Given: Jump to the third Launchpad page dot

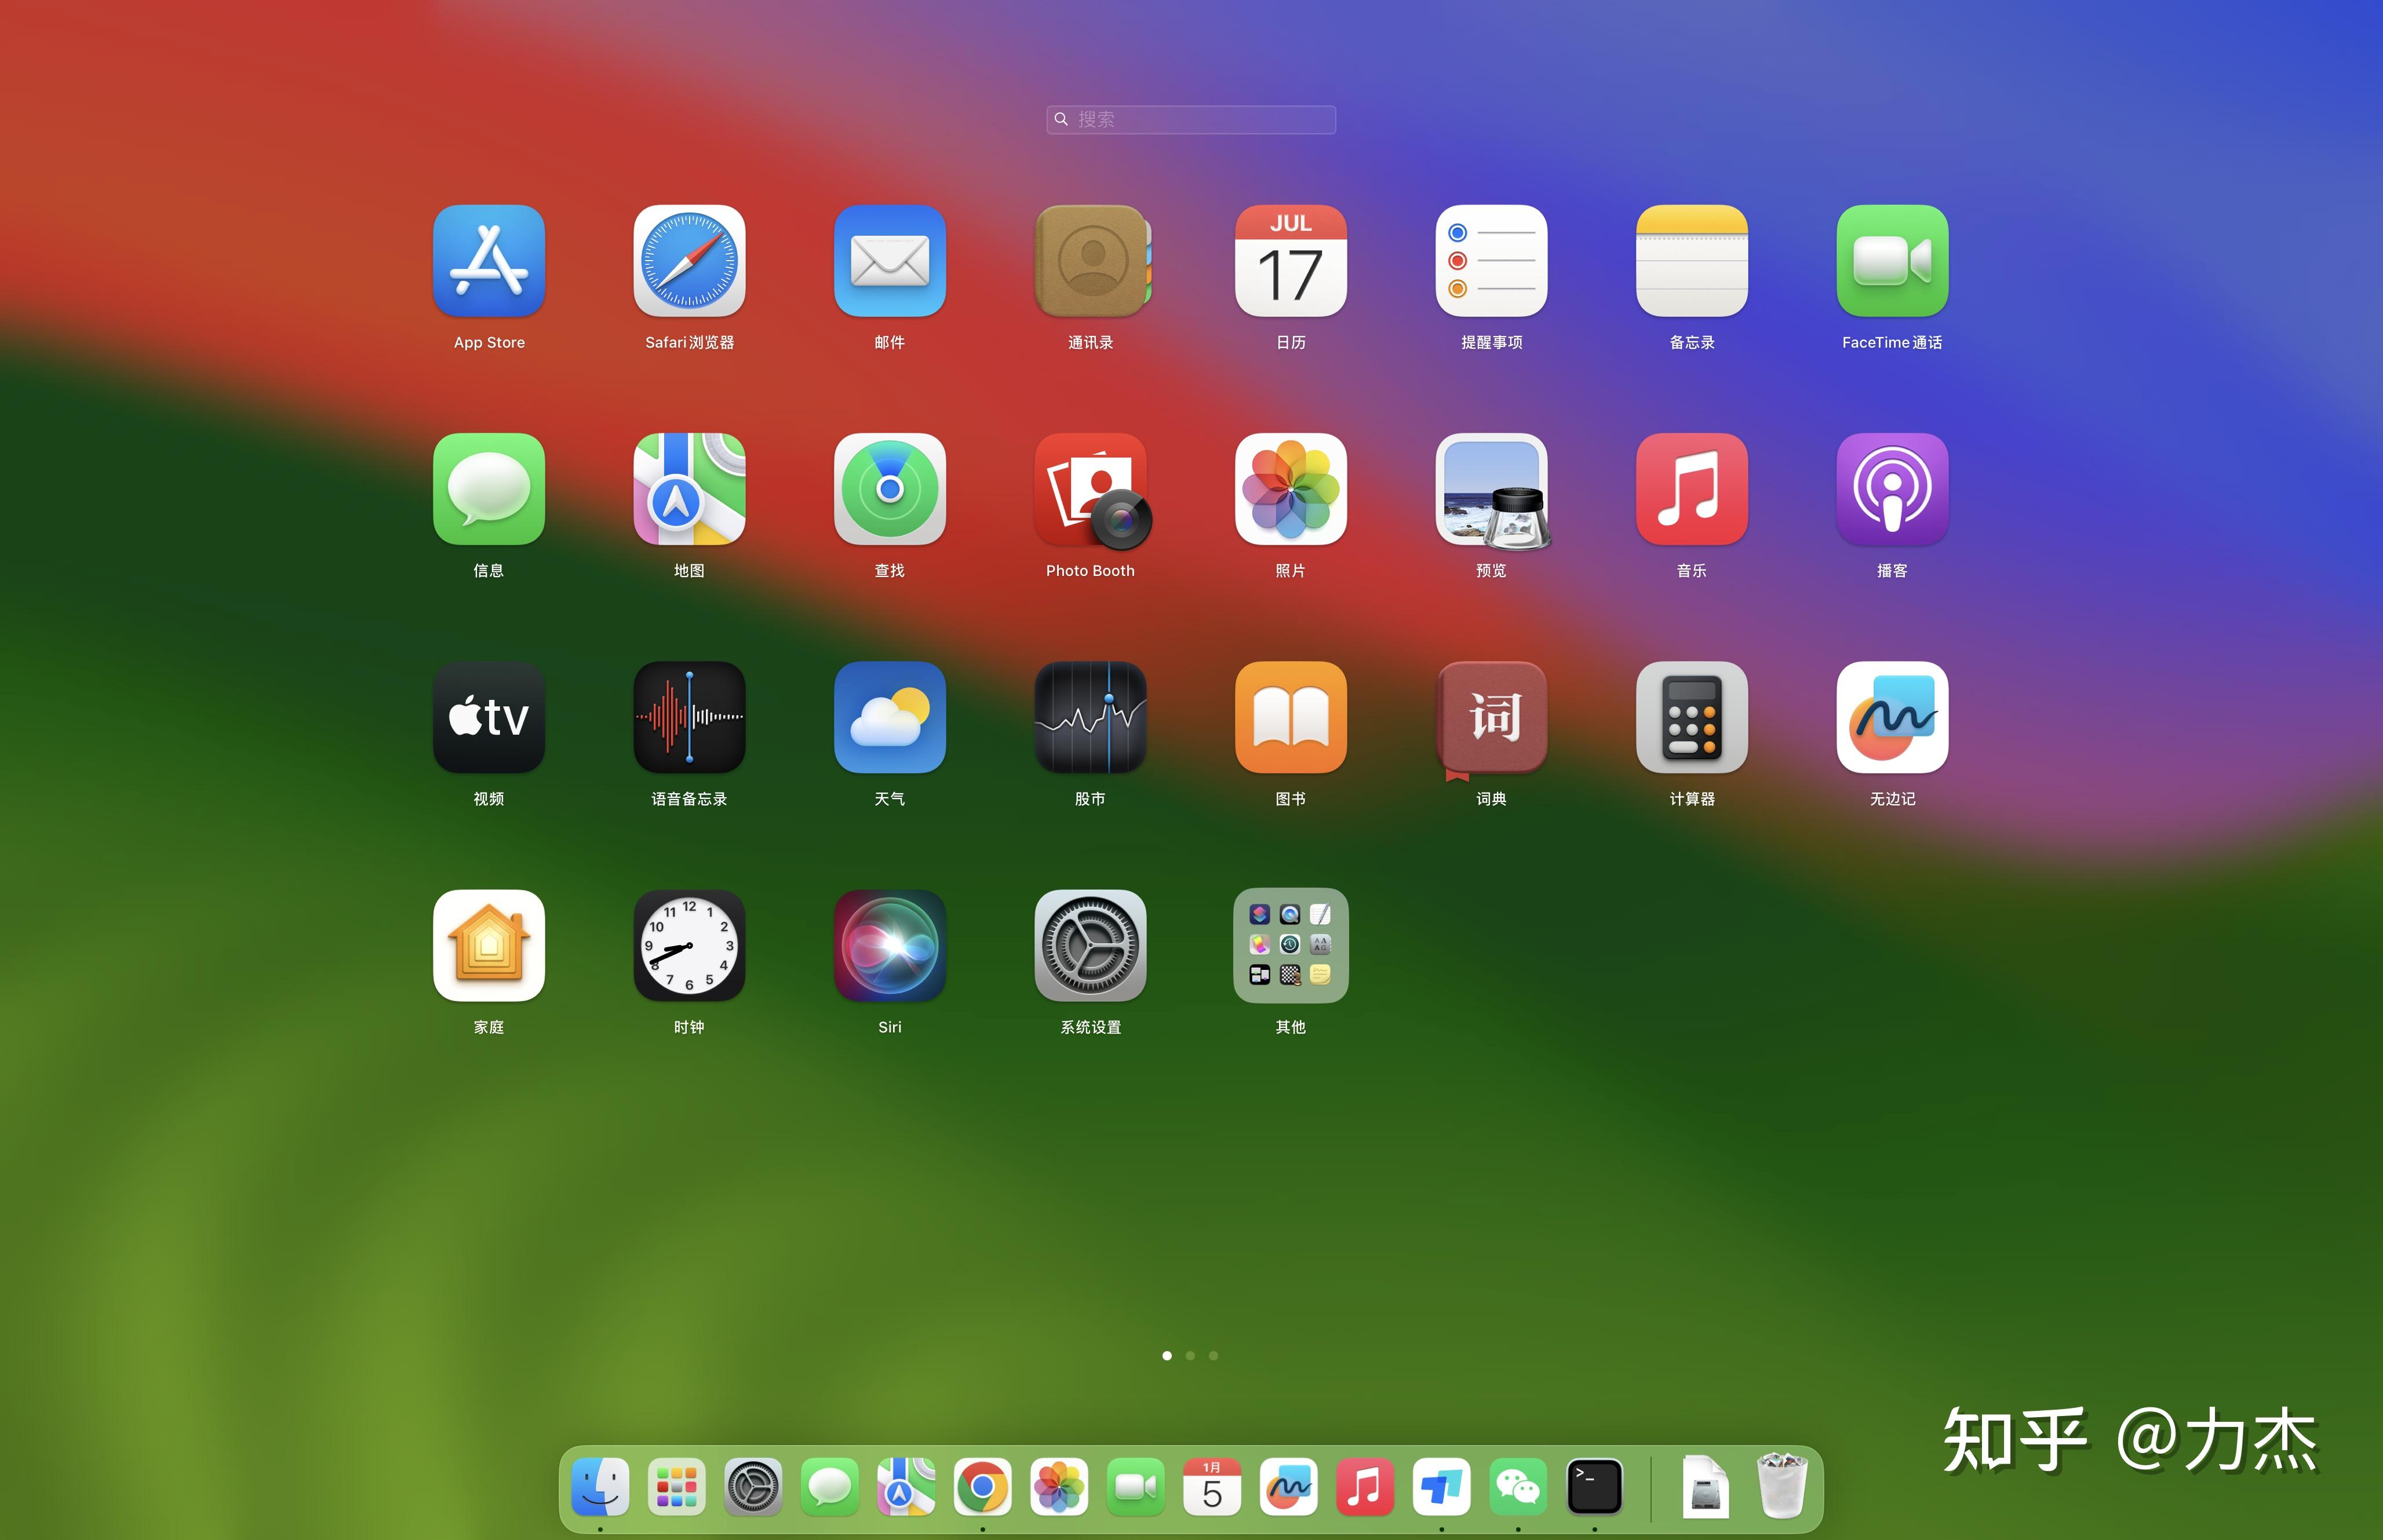Looking at the screenshot, I should click(x=1213, y=1355).
